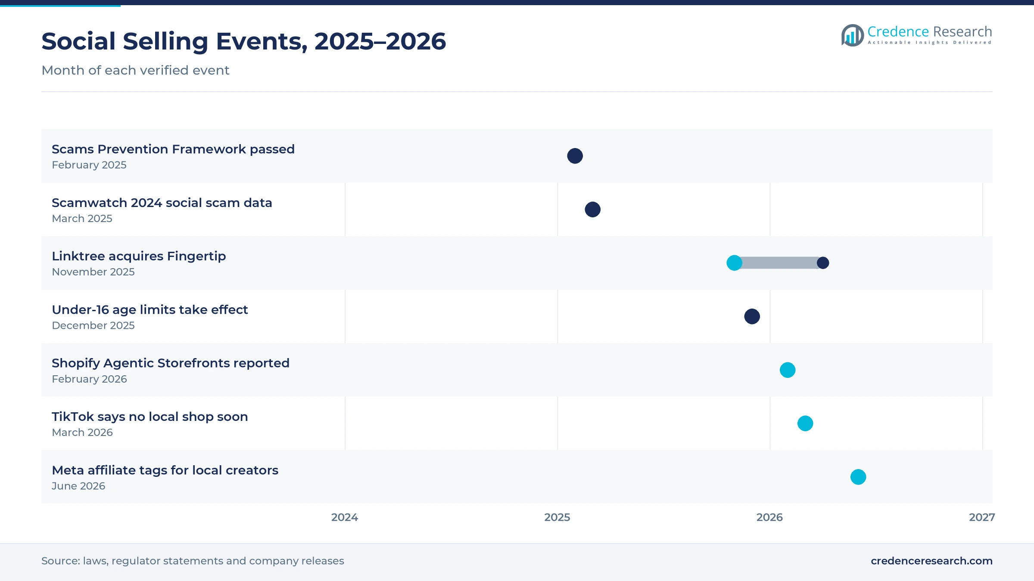
Task: Click the 'Under-16 age limits take effect' label
Action: pos(150,310)
